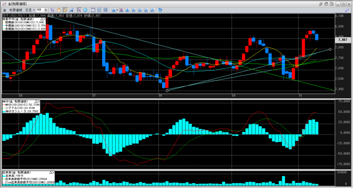Screen dimensions: 353x188
Task: Click the 8,100 price axis label
Action: (339, 16)
